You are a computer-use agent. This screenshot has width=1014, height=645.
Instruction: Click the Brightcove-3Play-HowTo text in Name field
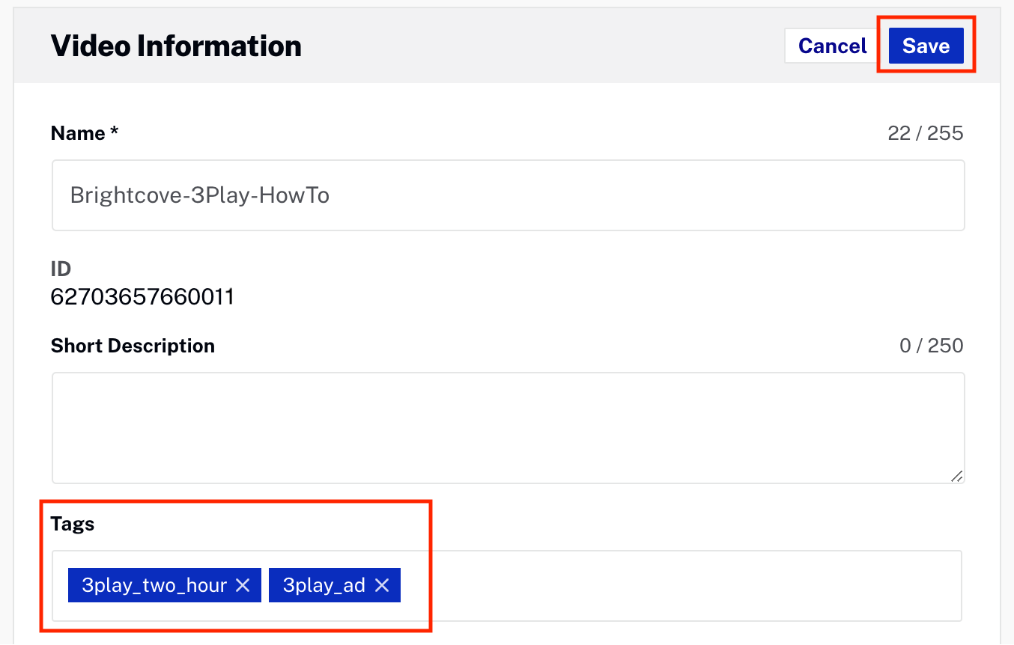199,195
